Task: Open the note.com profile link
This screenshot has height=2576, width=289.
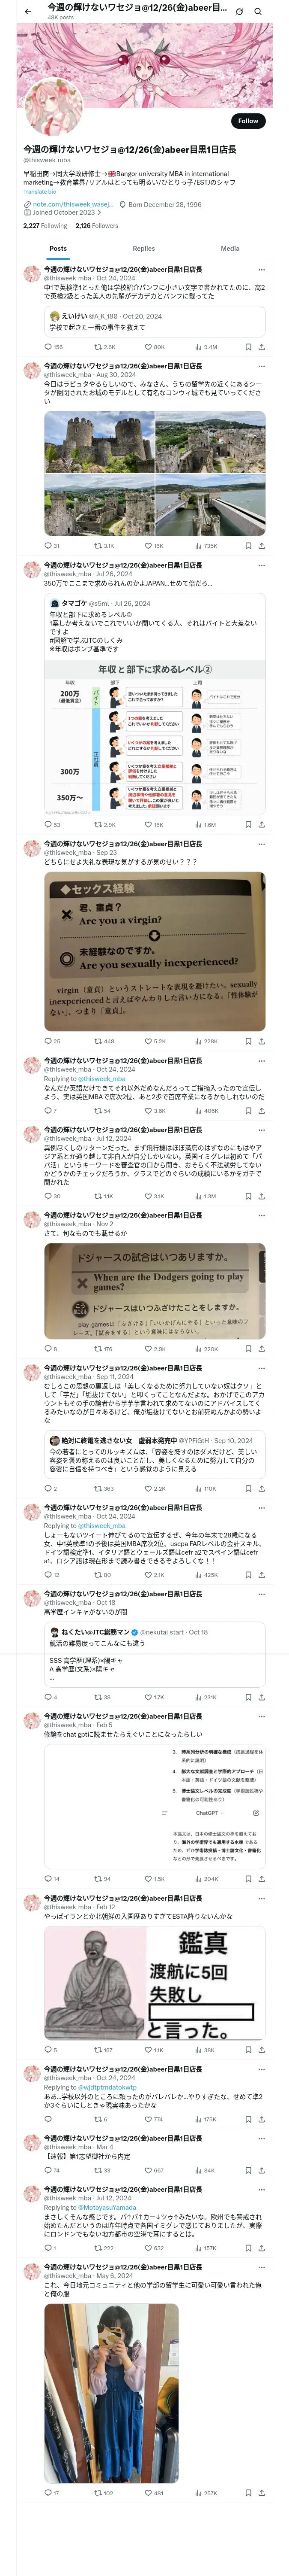Action: (x=66, y=204)
